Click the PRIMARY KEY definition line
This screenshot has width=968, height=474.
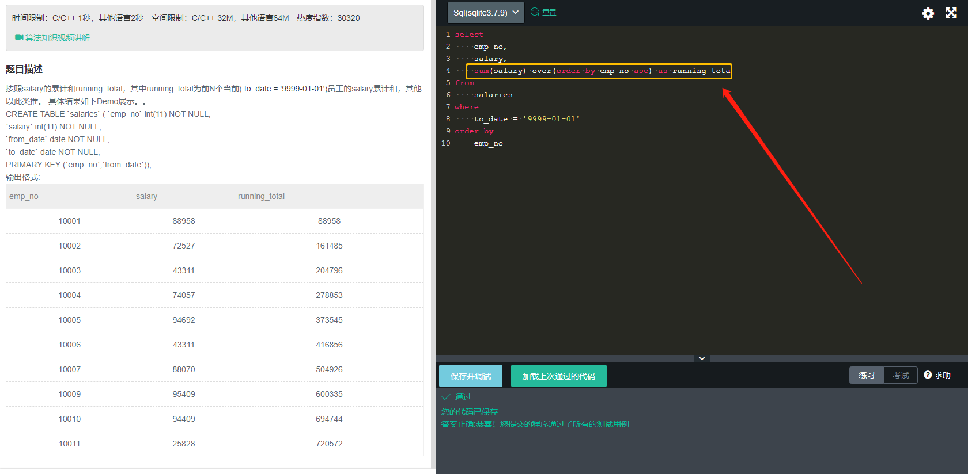tap(79, 165)
